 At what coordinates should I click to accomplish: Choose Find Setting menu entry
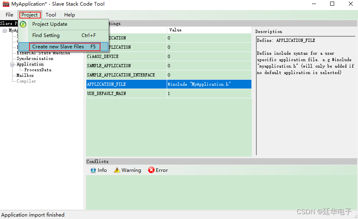coord(63,35)
